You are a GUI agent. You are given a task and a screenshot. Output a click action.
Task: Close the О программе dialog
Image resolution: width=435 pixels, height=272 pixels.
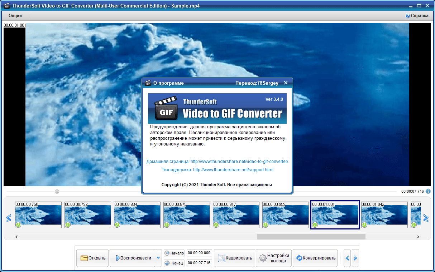tap(286, 83)
